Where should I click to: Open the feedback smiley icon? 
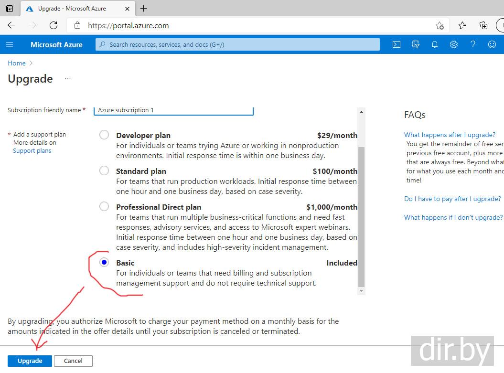click(x=492, y=44)
